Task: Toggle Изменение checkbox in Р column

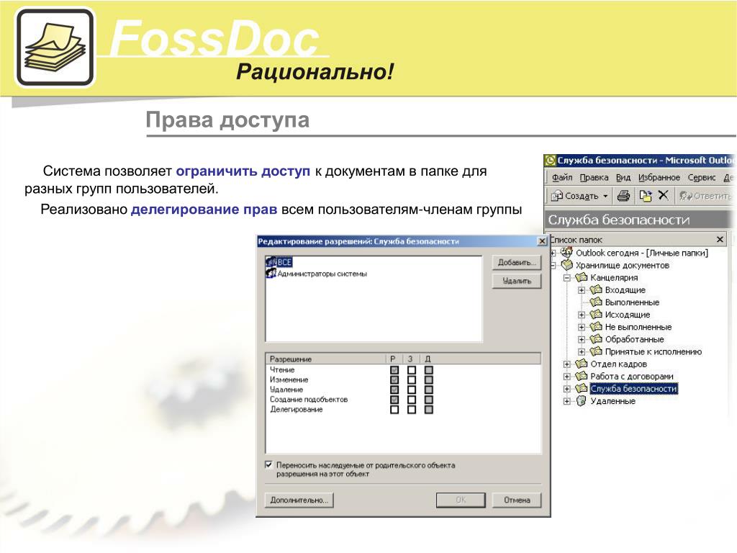Action: point(394,380)
